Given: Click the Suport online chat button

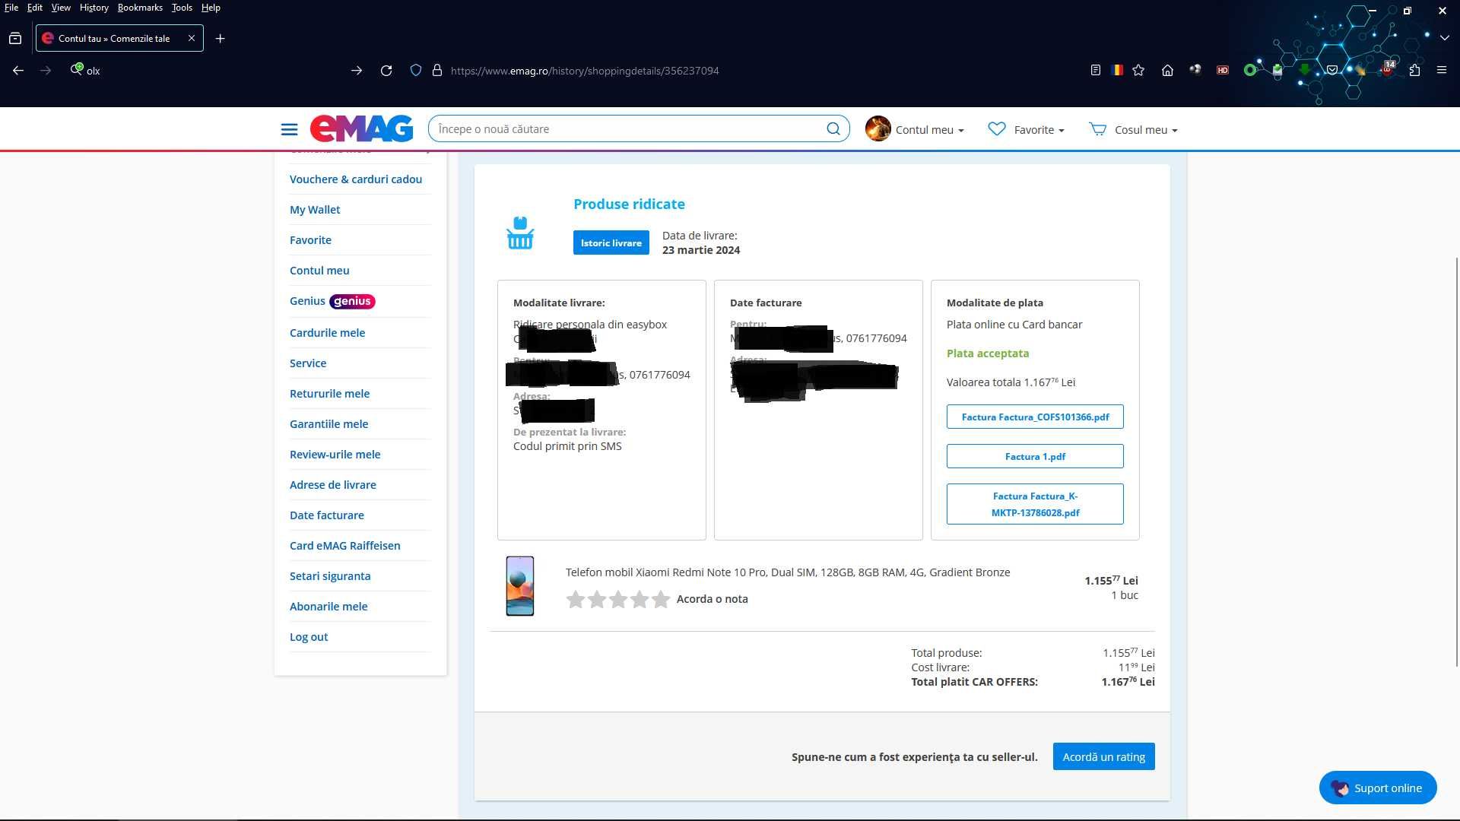Looking at the screenshot, I should coord(1378,788).
